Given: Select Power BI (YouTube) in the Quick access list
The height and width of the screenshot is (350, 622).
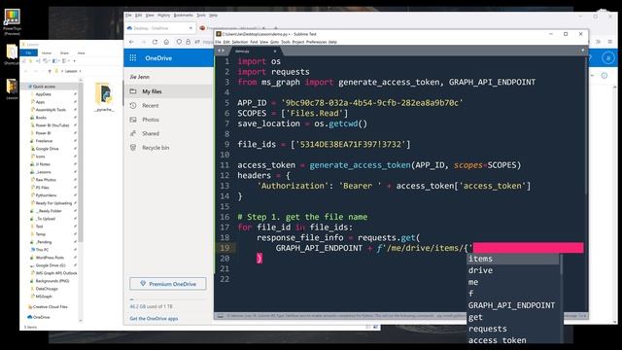Looking at the screenshot, I should pos(52,125).
